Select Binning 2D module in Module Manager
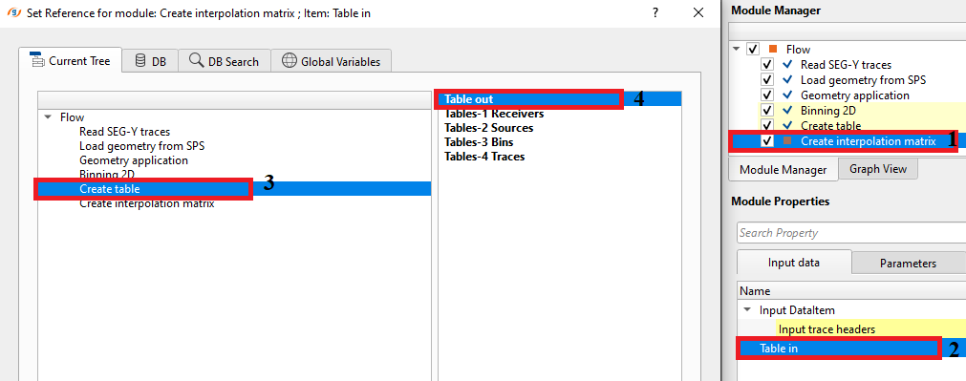The image size is (966, 381). click(828, 110)
